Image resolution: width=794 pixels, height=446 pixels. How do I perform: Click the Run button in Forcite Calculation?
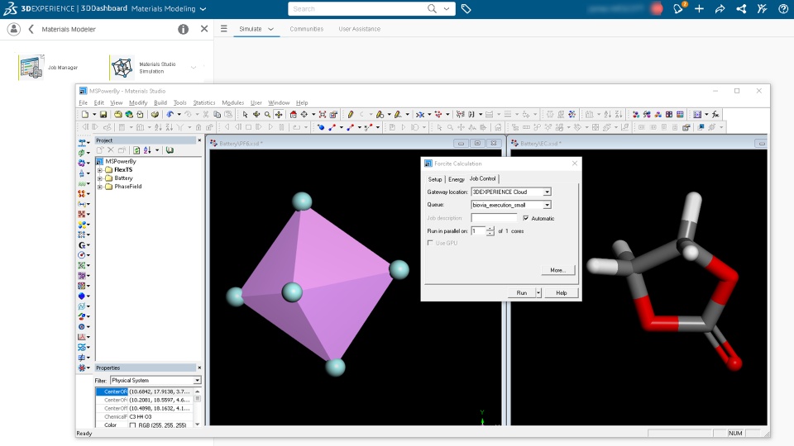point(522,292)
